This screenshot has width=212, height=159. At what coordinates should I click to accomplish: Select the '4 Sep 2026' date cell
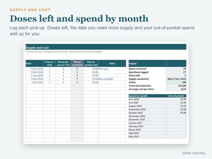(x=34, y=79)
